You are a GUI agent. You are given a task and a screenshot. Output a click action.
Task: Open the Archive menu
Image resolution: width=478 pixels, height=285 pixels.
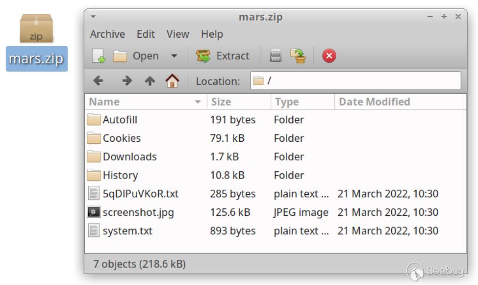(x=107, y=34)
